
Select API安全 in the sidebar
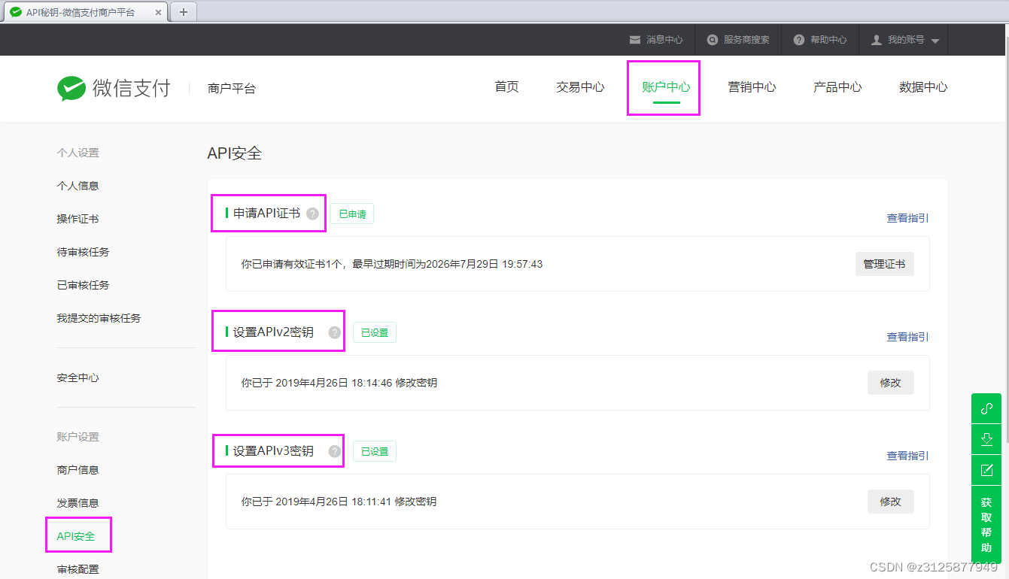[76, 536]
